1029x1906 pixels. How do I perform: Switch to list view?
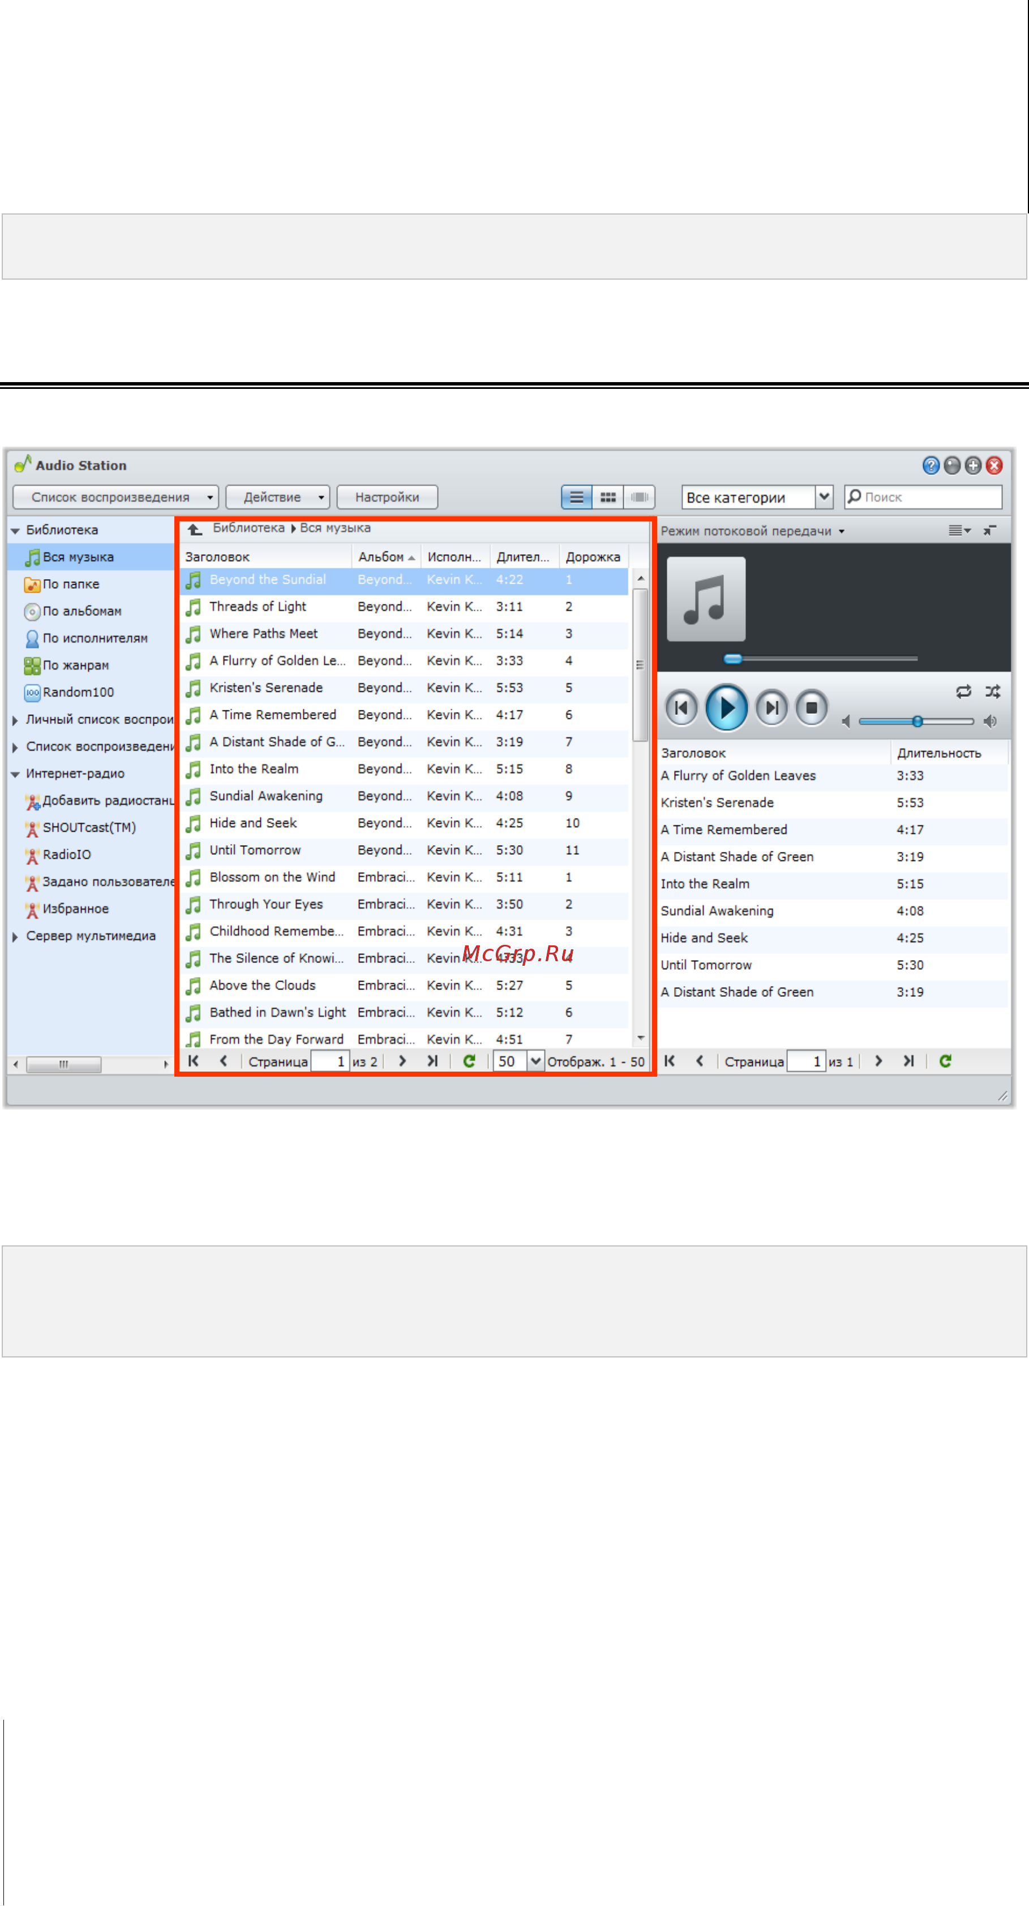point(576,497)
